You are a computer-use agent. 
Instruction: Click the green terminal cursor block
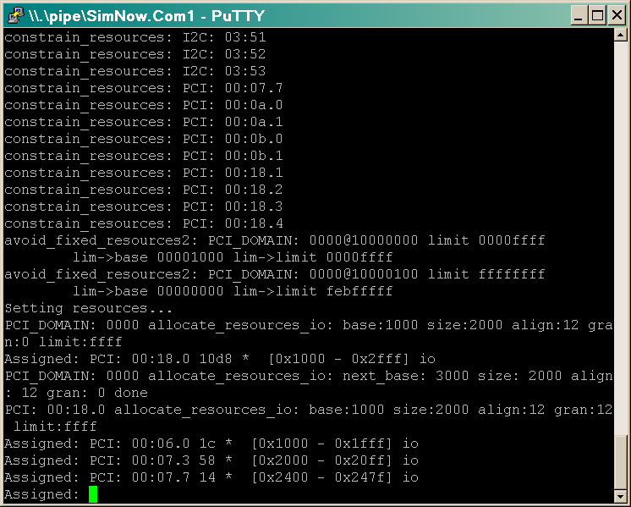click(93, 494)
